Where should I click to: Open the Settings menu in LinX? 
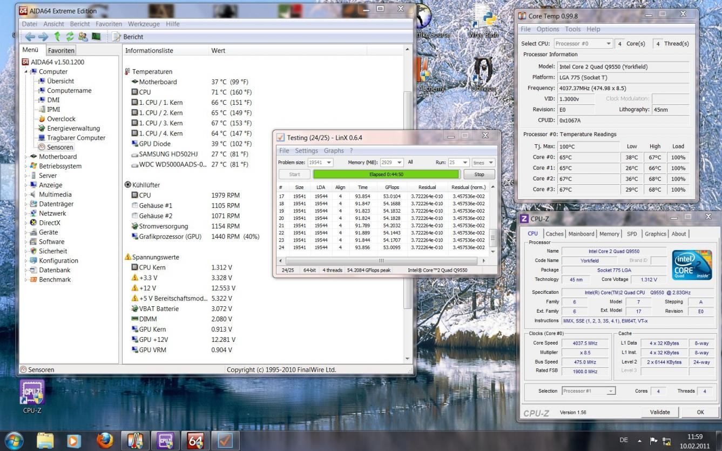point(306,151)
